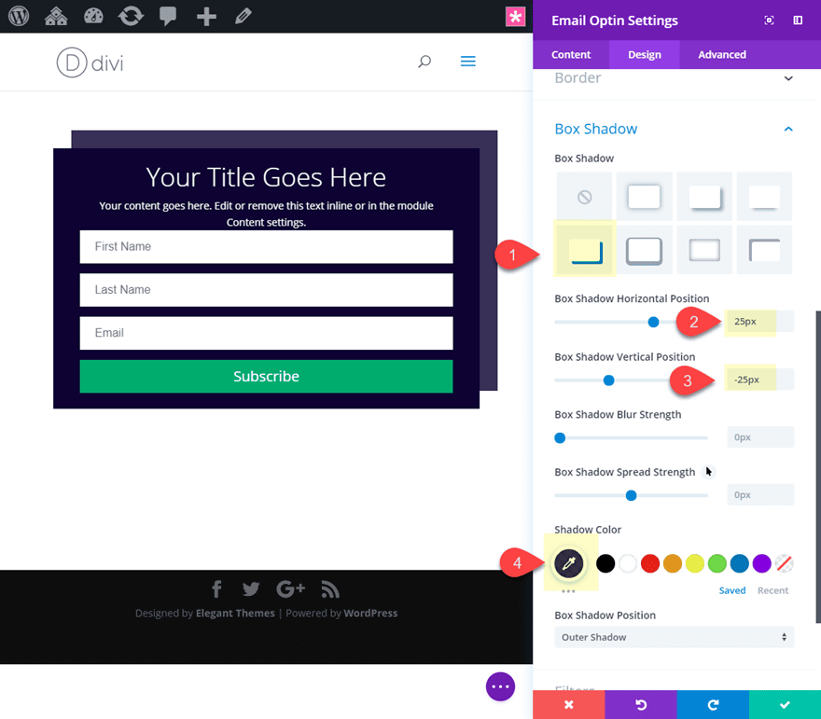Open the search magnifier on the Divi site
The height and width of the screenshot is (719, 821).
(424, 62)
